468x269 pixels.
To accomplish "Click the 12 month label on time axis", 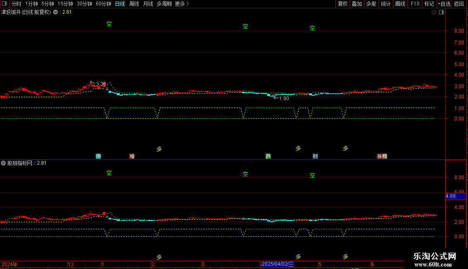I will point(71,264).
